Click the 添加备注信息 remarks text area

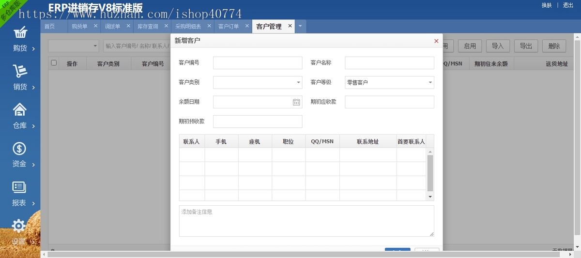coord(306,221)
